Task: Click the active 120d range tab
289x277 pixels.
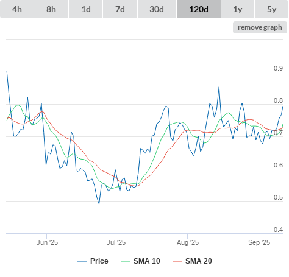Action: (199, 9)
